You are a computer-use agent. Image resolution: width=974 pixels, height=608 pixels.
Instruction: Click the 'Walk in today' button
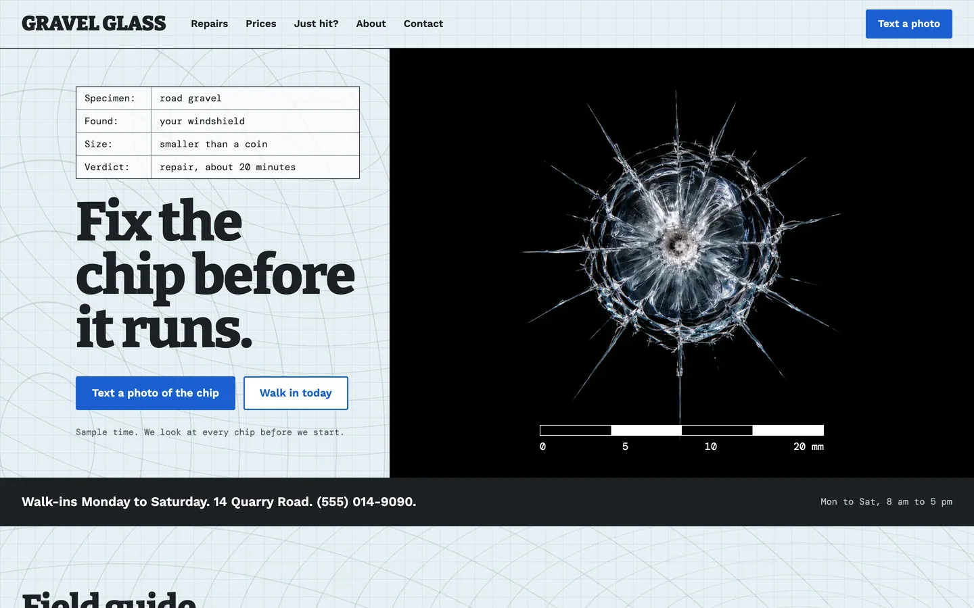tap(296, 393)
